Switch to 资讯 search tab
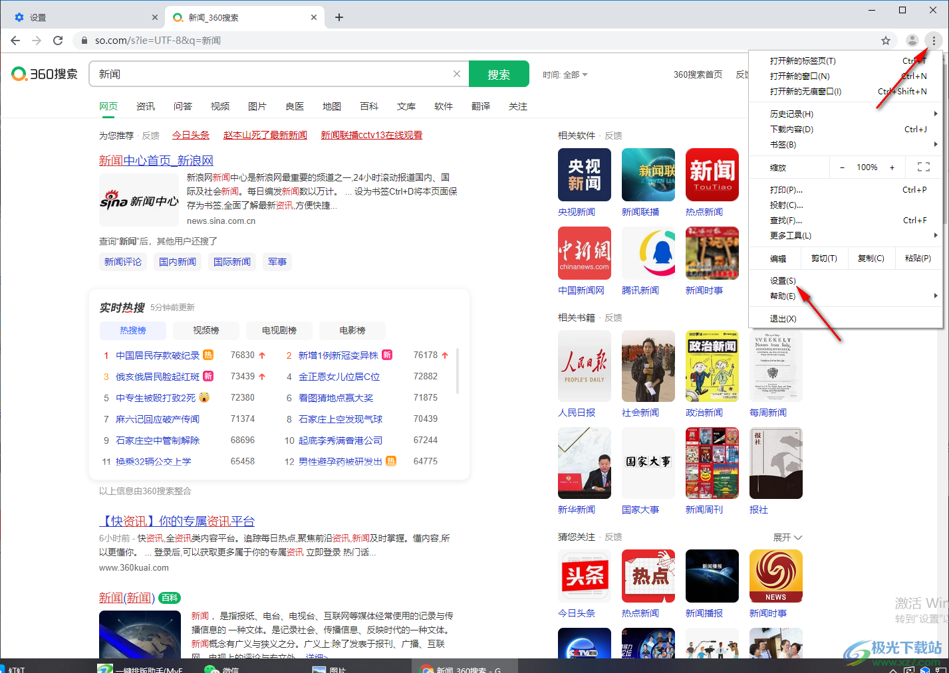Screen dimensions: 949x673 [x=146, y=106]
